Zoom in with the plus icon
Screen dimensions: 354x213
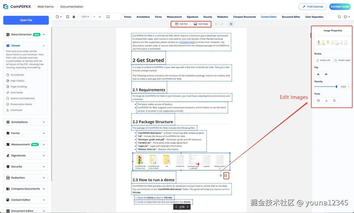tap(100, 17)
